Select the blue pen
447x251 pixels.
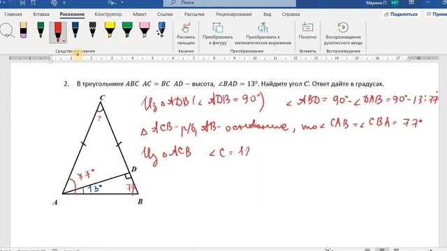75,30
